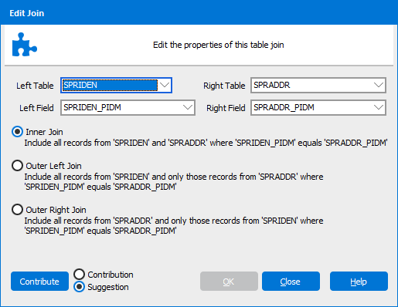The width and height of the screenshot is (398, 307).
Task: Click the Outer Left Join description text
Action: pos(174,181)
